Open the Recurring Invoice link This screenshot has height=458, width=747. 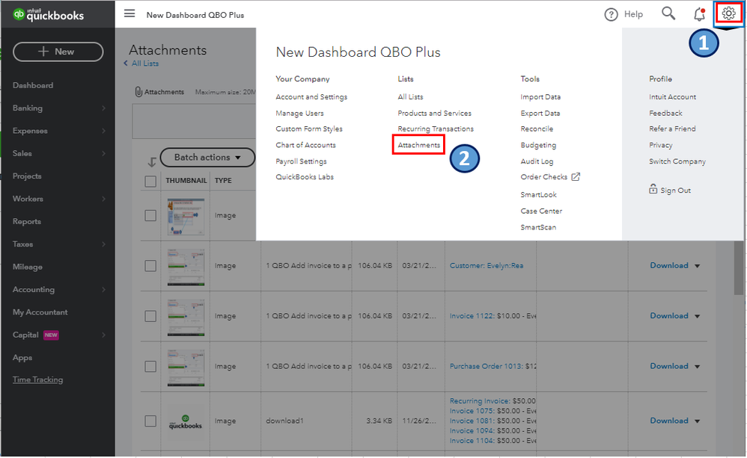[480, 401]
